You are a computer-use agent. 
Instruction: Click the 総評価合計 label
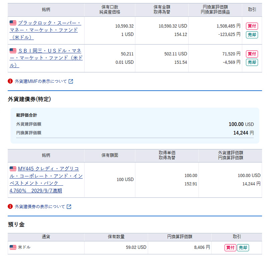(x=27, y=115)
